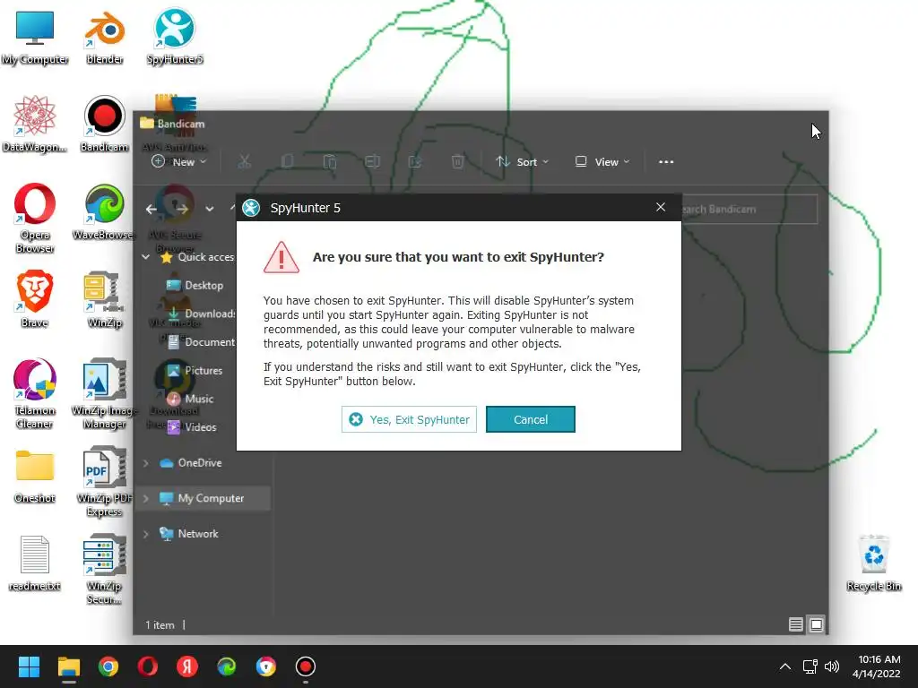Select Downloads in navigation pane
Screen dimensions: 918x688
point(199,314)
